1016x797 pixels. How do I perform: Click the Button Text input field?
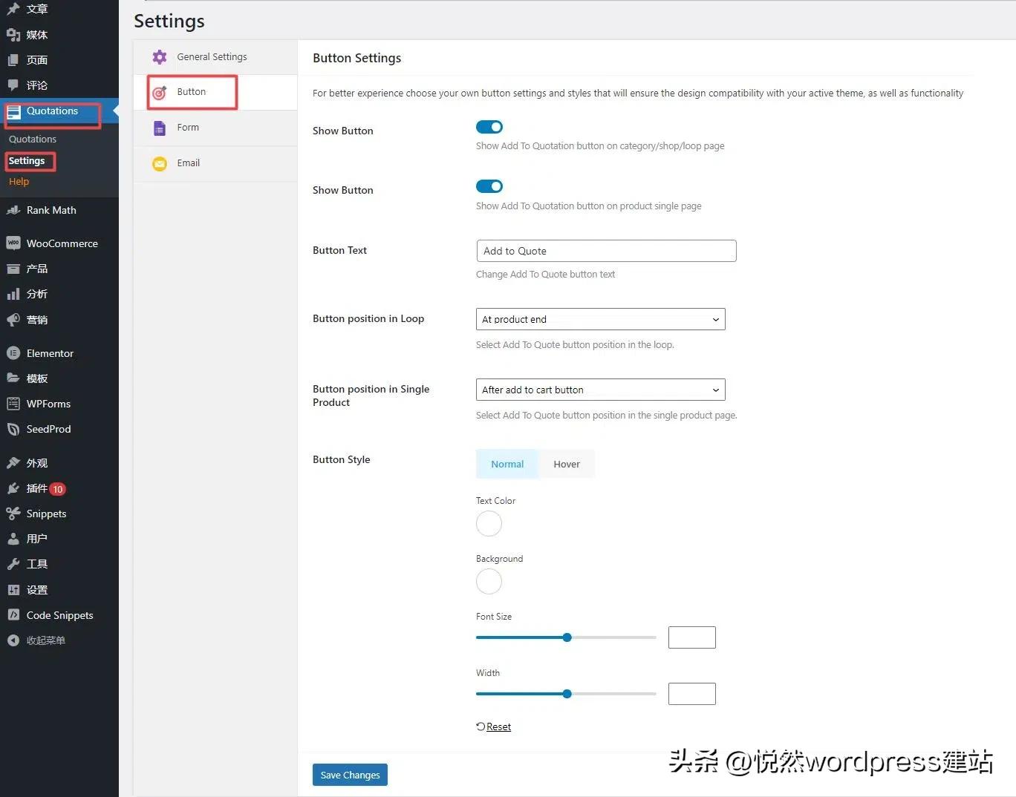click(606, 251)
